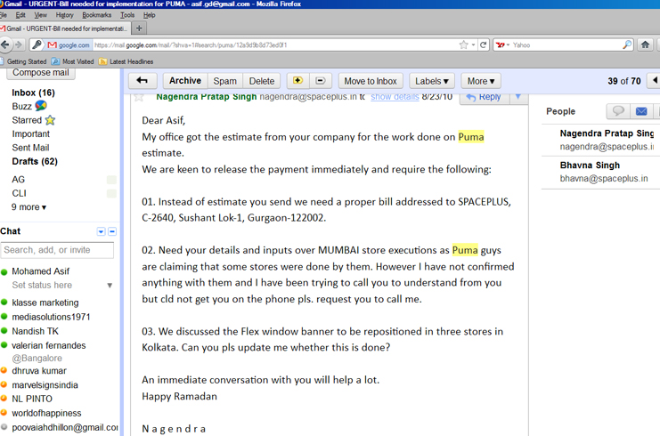Archive this conversation
Screen dimensions: 660x436
(x=184, y=81)
